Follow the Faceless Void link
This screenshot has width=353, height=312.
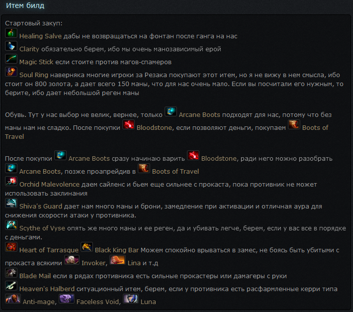[x=98, y=302]
